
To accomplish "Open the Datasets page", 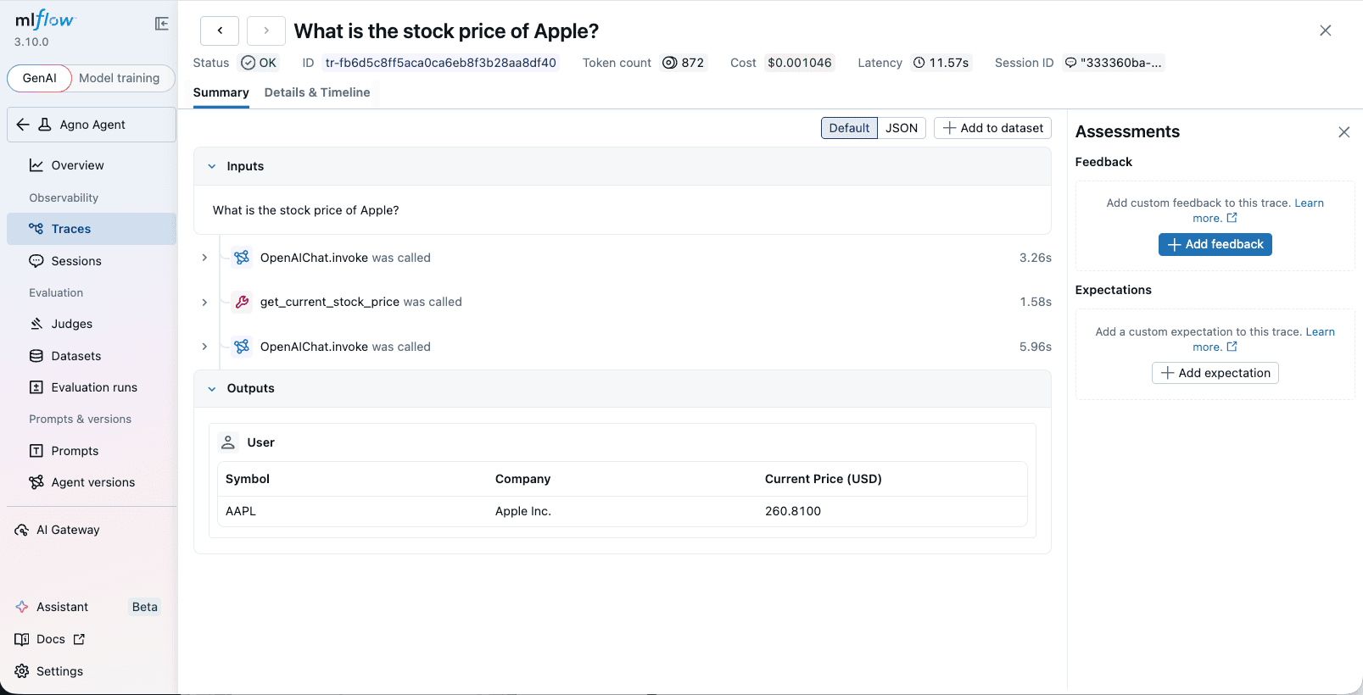I will [x=92, y=356].
